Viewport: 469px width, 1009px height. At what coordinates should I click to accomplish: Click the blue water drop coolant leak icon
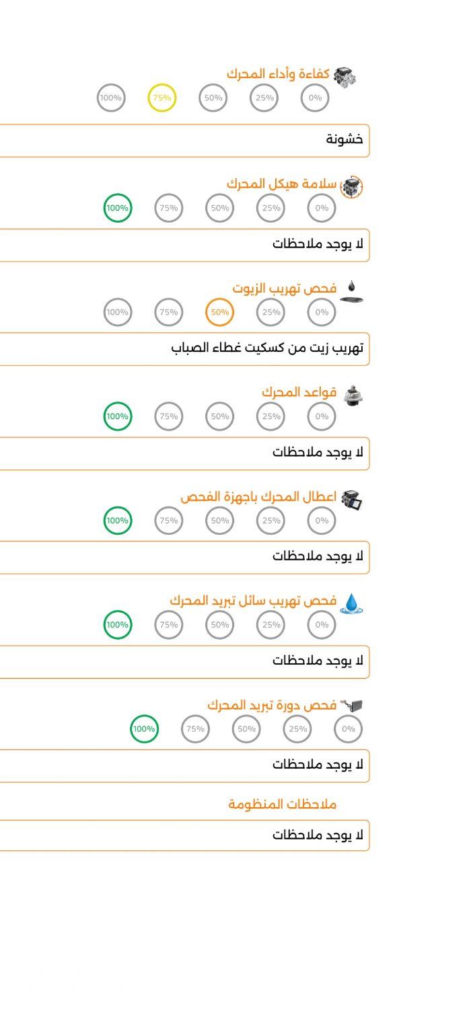click(351, 603)
